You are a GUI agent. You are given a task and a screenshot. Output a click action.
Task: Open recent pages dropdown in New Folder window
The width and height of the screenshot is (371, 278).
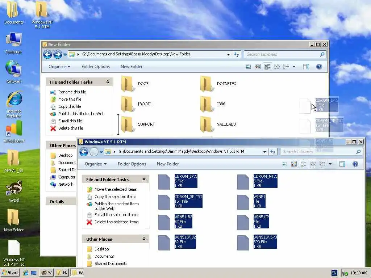[x=65, y=55]
